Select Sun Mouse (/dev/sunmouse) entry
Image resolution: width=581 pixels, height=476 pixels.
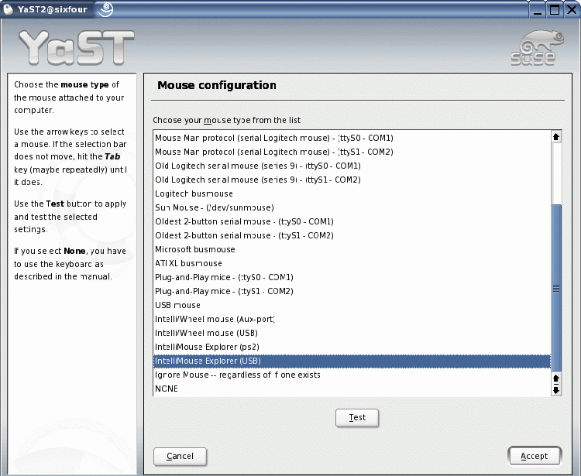coord(352,207)
